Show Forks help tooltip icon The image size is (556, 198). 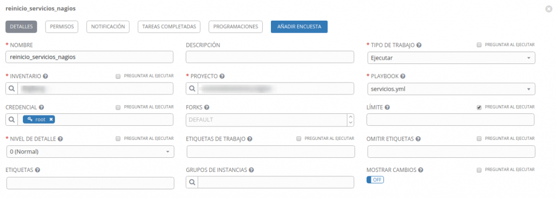206,107
